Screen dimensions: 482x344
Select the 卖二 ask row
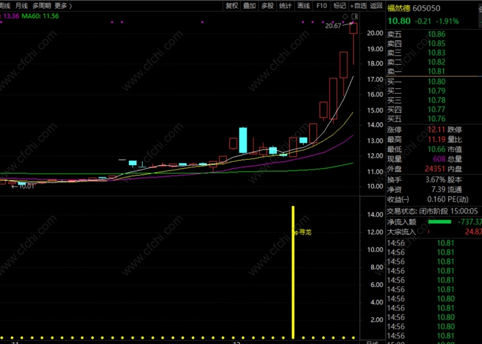[434, 62]
